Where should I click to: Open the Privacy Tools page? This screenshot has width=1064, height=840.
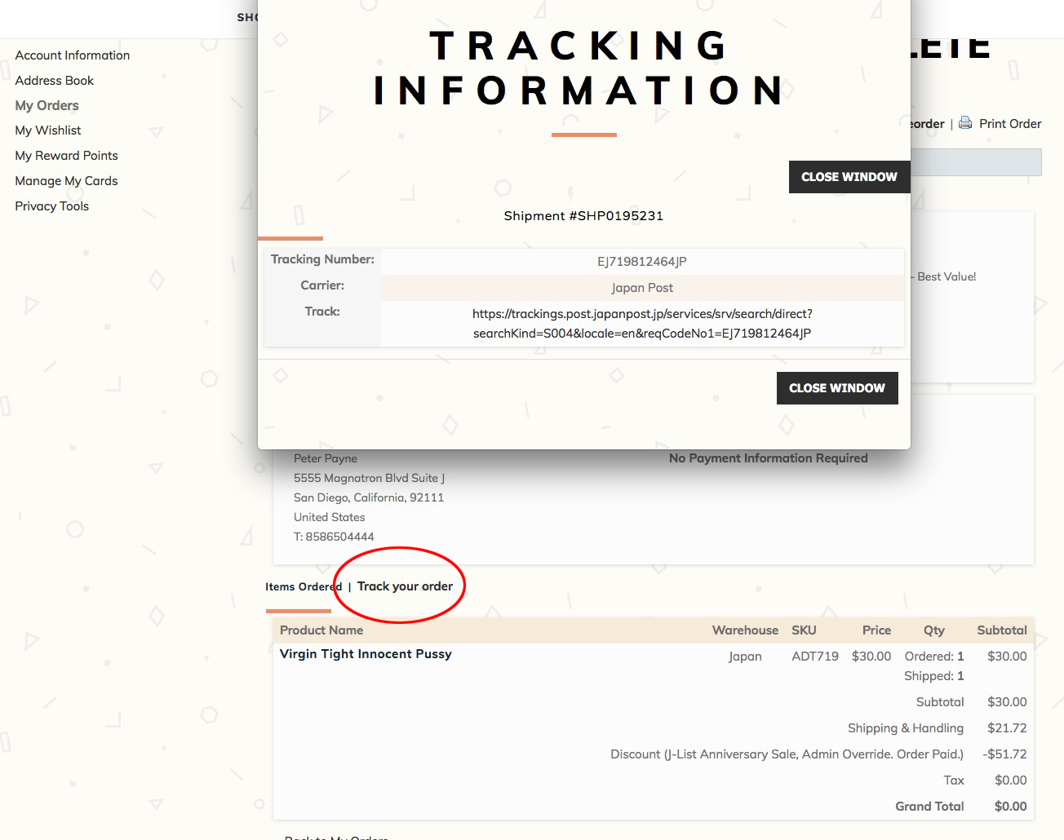51,206
